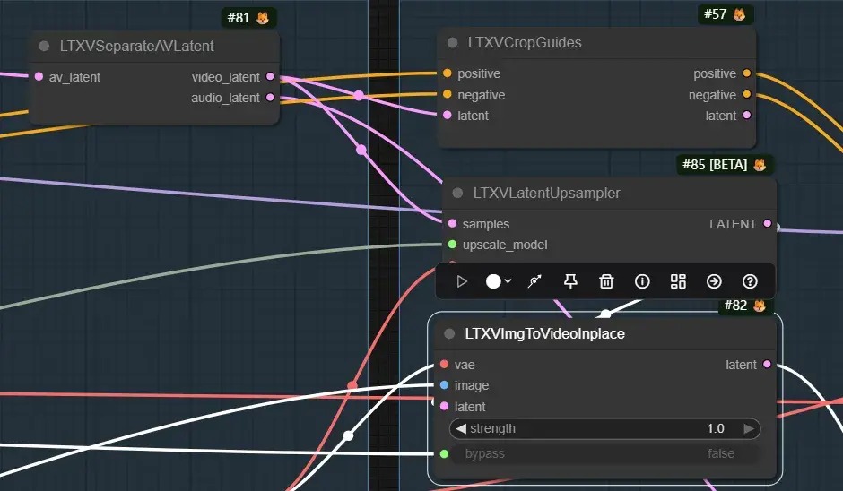Click LTXVImgToVideoInplace latent input socket

[x=444, y=406]
